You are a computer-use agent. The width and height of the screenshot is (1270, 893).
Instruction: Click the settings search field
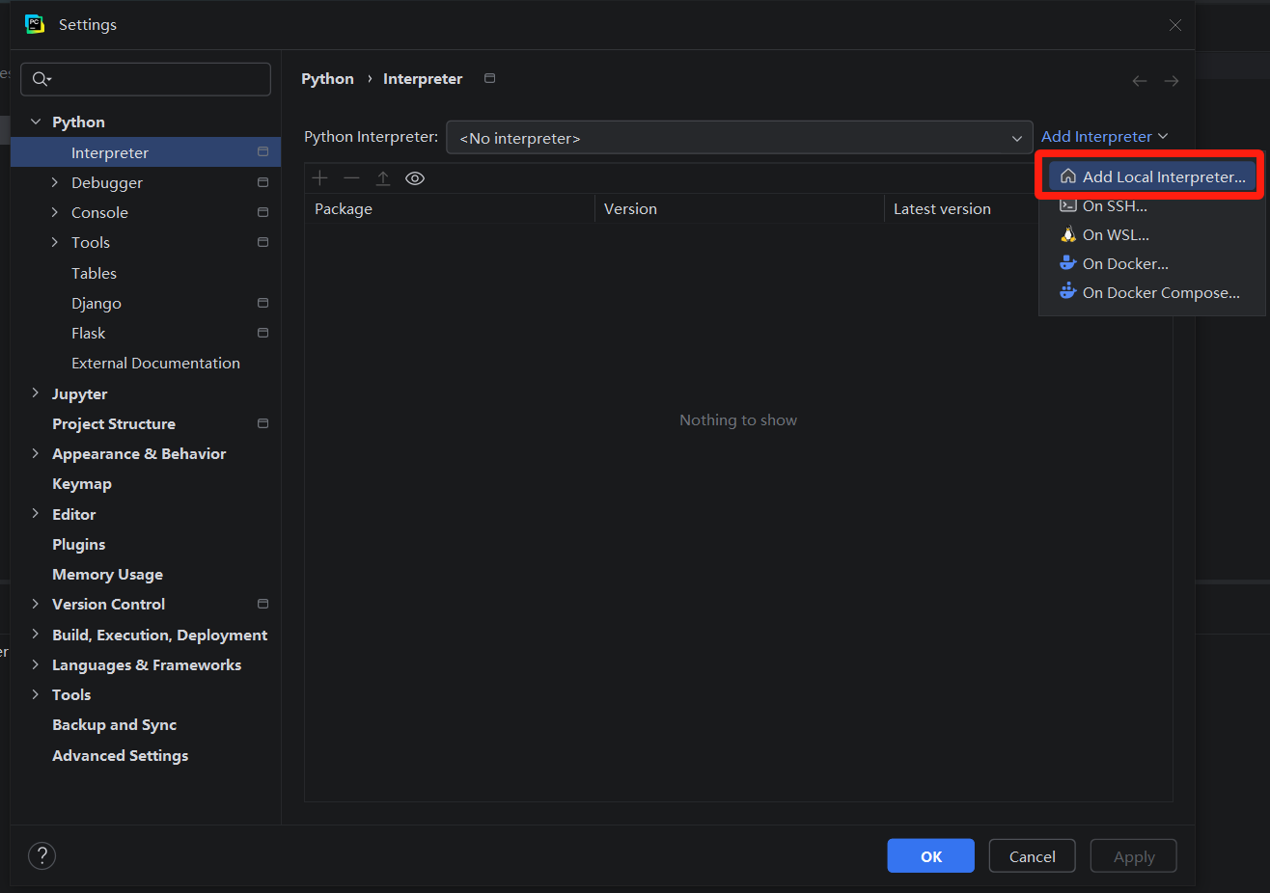146,79
